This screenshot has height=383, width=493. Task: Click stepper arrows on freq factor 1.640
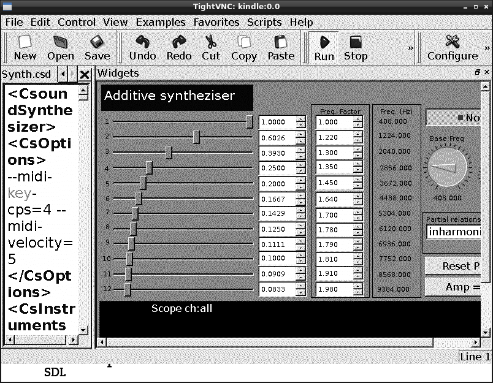pos(357,199)
